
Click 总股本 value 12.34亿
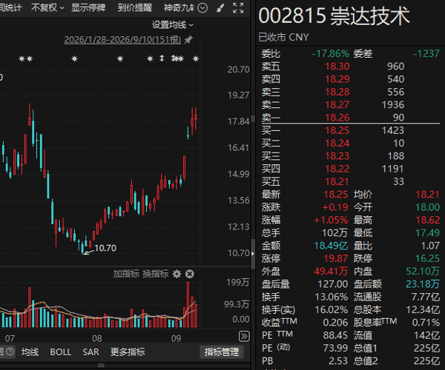tap(423, 309)
